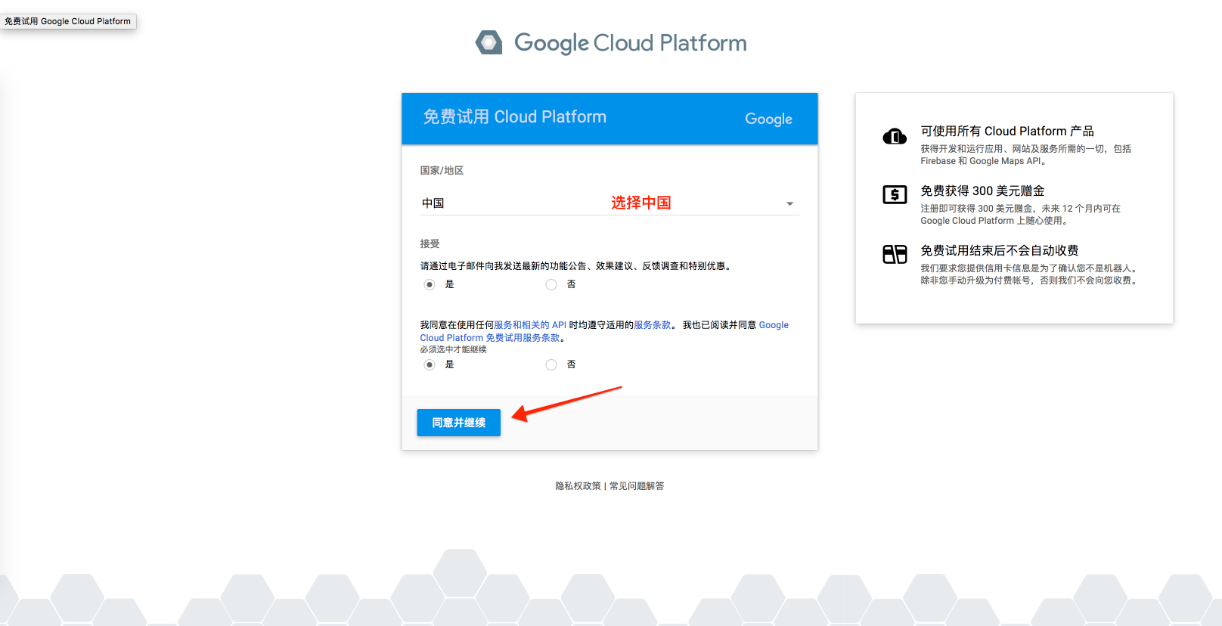Click the email announcements consent sentence
Image resolution: width=1222 pixels, height=626 pixels.
(x=577, y=266)
